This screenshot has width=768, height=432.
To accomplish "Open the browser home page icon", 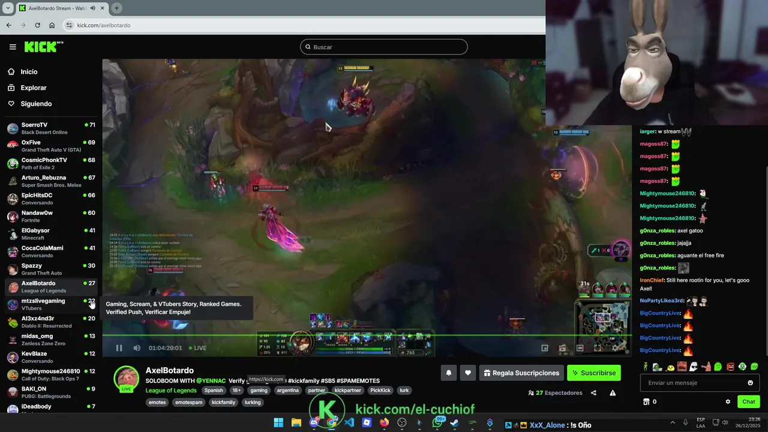I will pos(52,25).
